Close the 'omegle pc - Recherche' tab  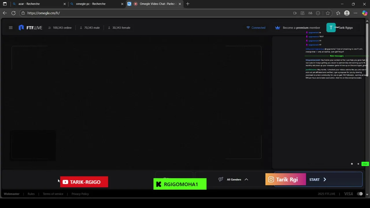[122, 4]
